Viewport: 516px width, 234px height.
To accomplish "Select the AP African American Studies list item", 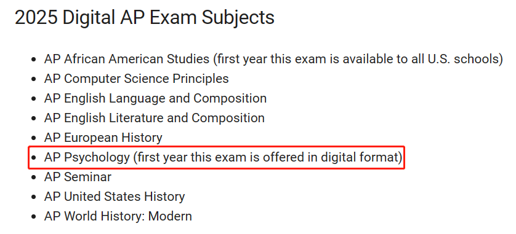I will click(273, 59).
